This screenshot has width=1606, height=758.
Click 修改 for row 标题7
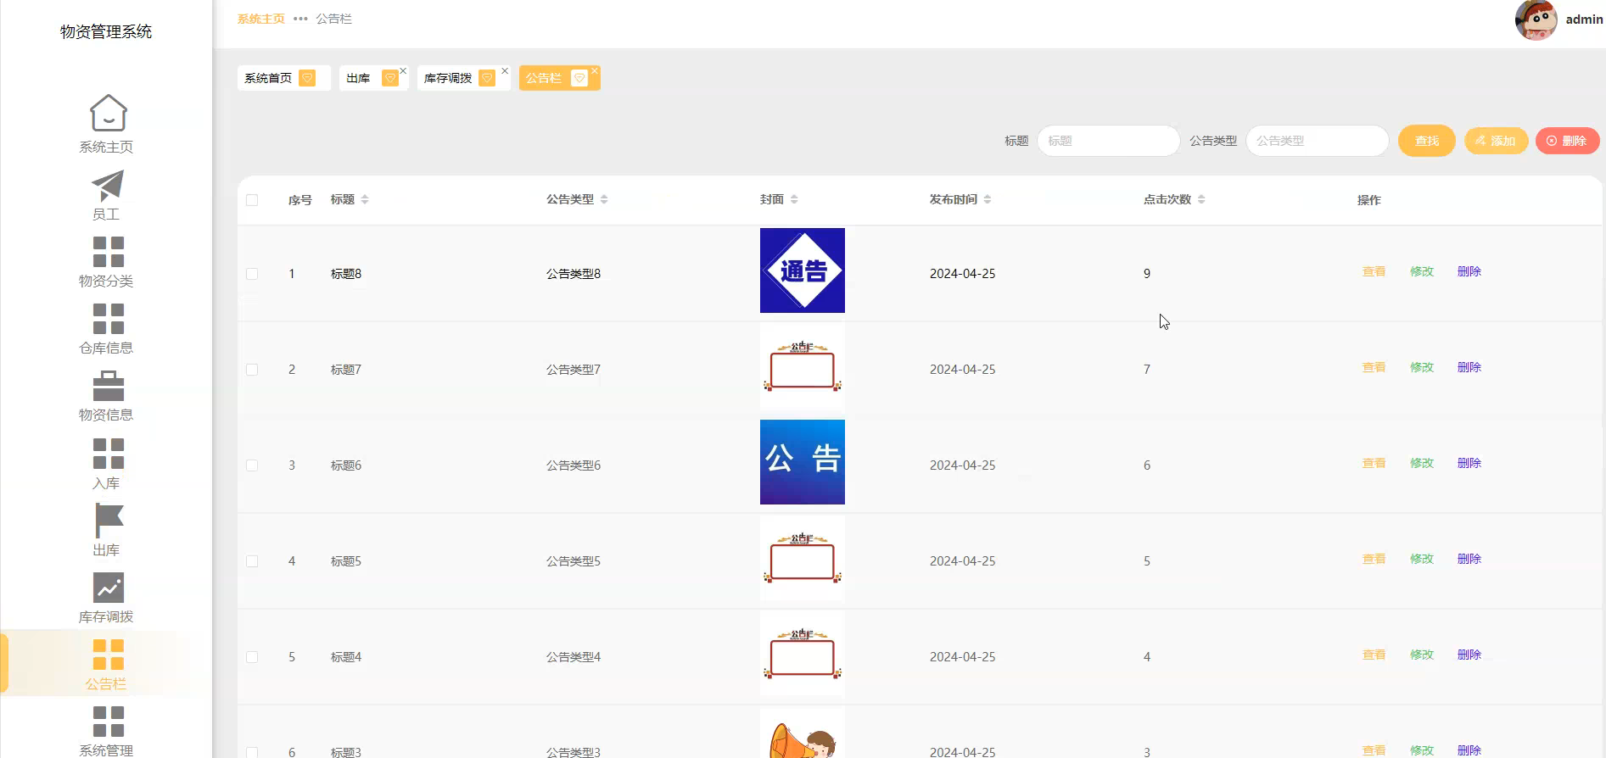click(x=1422, y=367)
